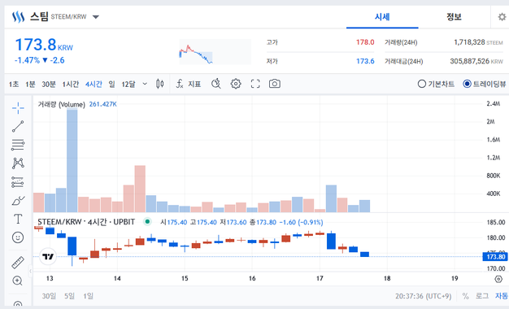Select the brush drawing tool
Viewport: 509px width, 309px height.
point(18,201)
